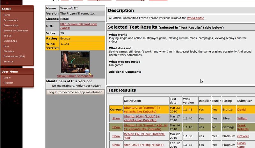Click the magnifier icon on screenshot
The height and width of the screenshot is (148, 255).
tap(87, 71)
